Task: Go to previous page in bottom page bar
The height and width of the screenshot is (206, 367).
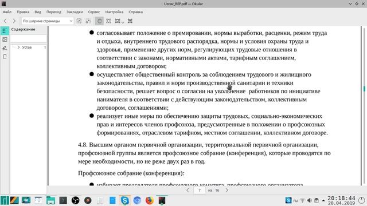Action: point(188,191)
